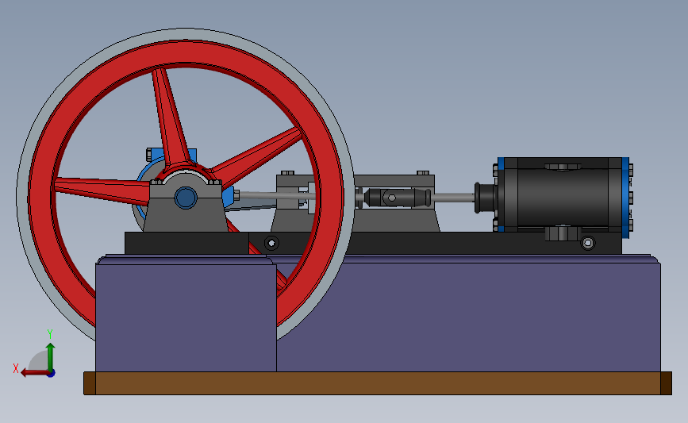Select the piston rod near the cylinder
The height and width of the screenshot is (423, 688).
[453, 198]
